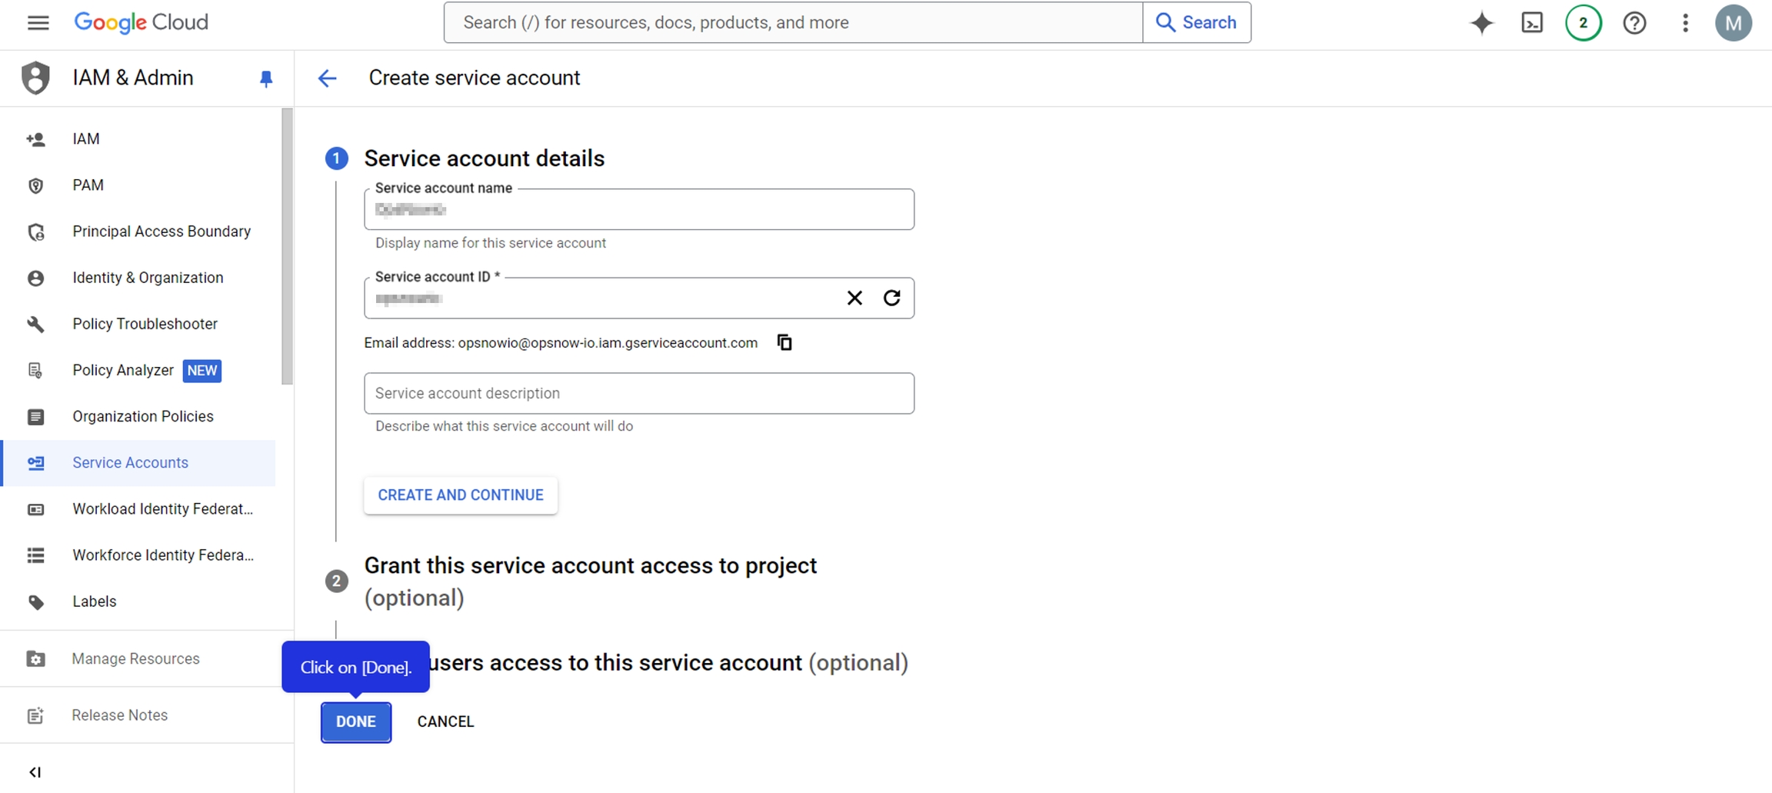Copy the service account email address

[784, 342]
